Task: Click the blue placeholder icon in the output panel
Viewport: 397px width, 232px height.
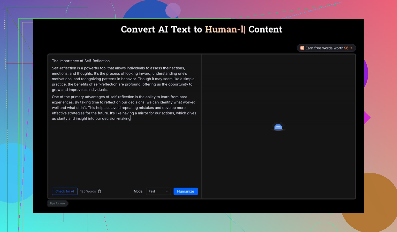Action: (278, 127)
